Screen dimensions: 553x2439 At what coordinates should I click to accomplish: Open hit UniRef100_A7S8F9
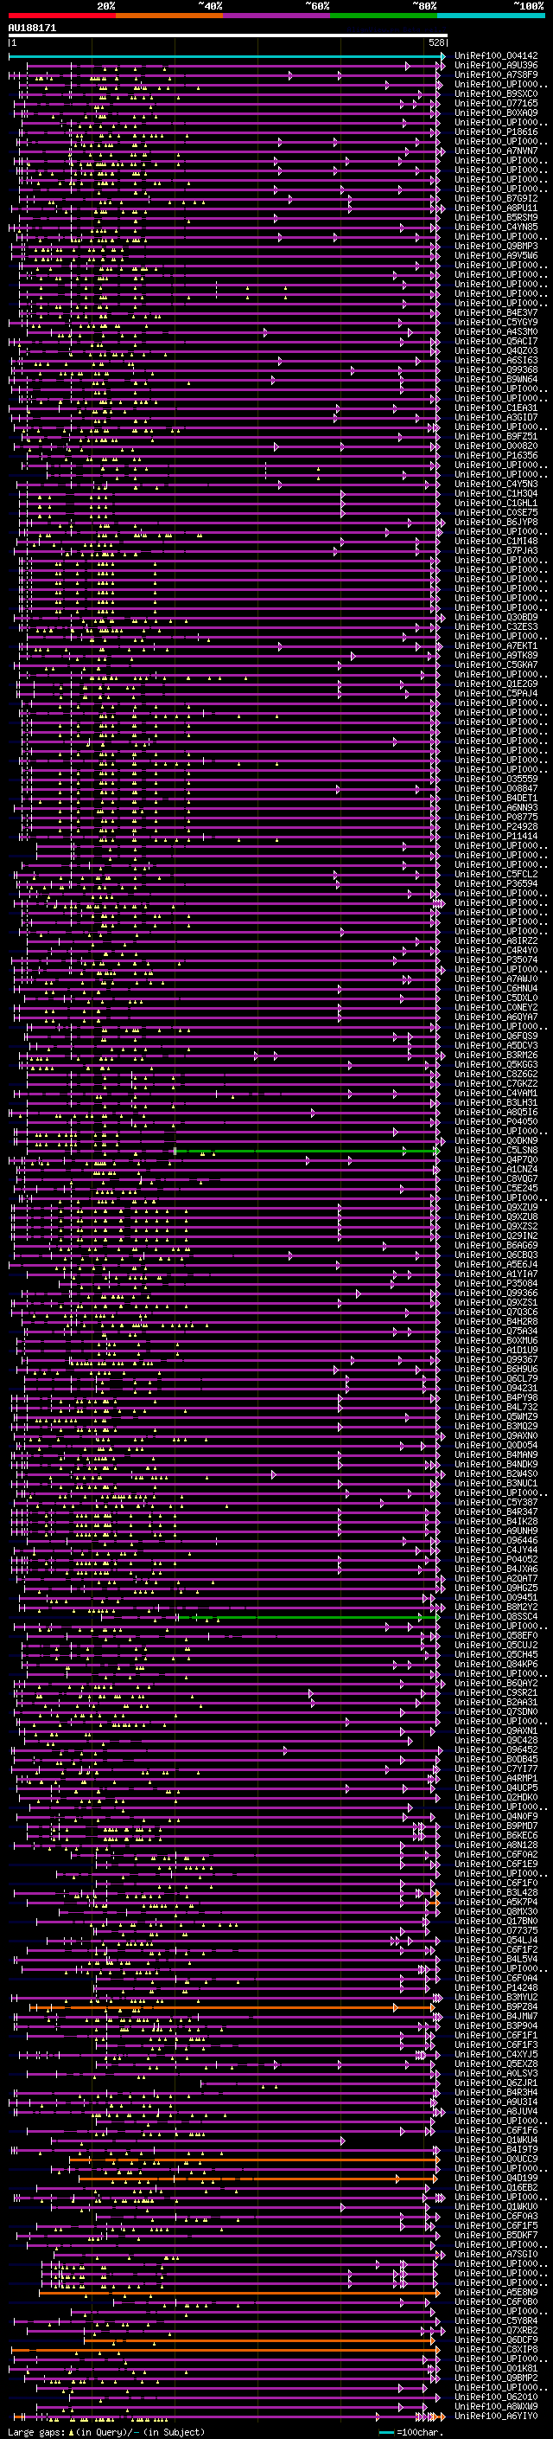point(496,74)
